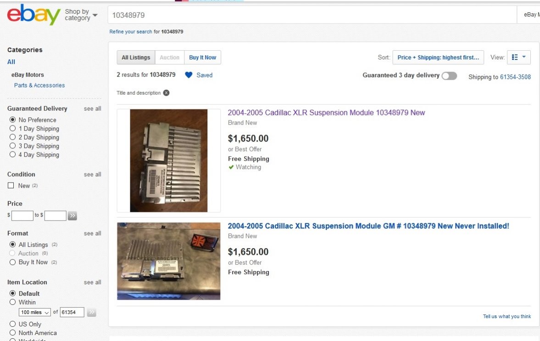The width and height of the screenshot is (540, 341).
Task: Select the 2 Day Shipping radio option
Action: [x=13, y=137]
